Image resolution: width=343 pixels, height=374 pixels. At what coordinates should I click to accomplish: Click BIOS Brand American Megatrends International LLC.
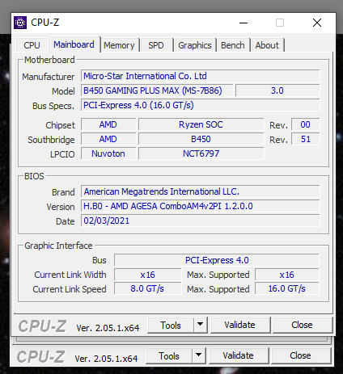[200, 191]
